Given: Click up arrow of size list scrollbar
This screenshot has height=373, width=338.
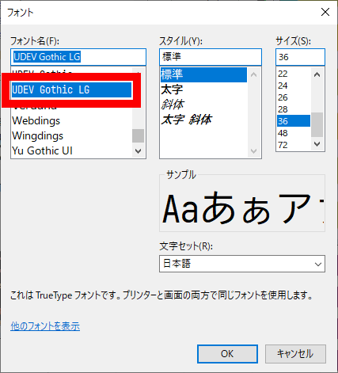Looking at the screenshot, I should pos(317,74).
